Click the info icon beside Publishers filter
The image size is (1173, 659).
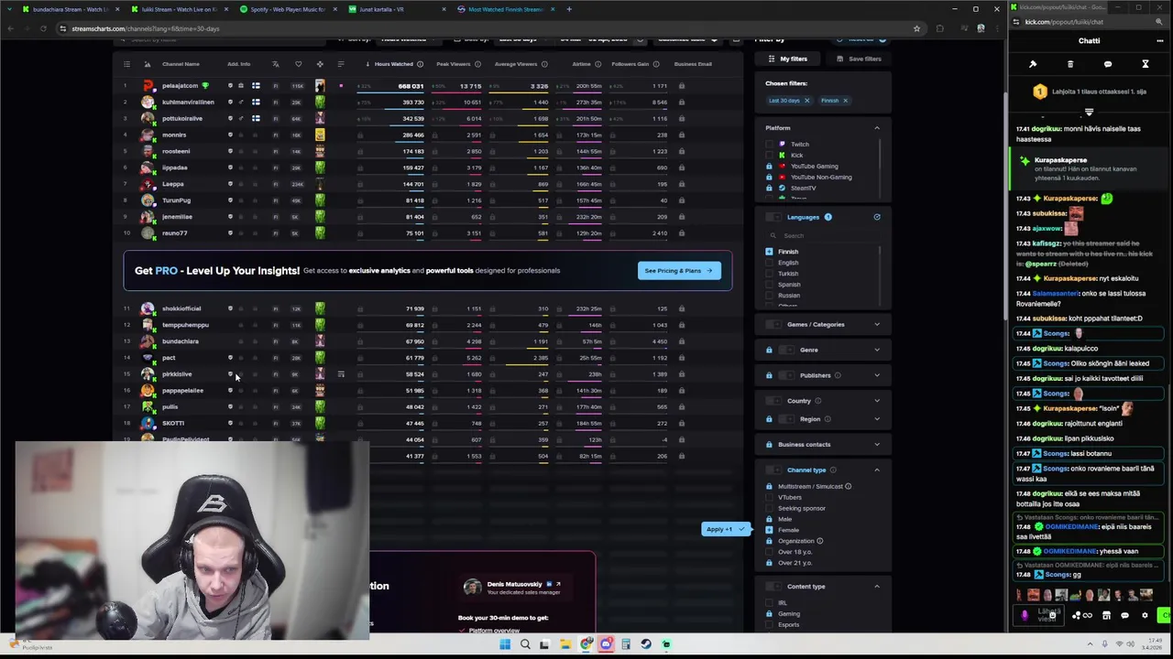point(838,375)
